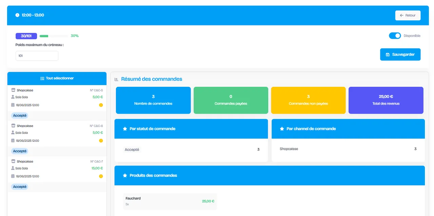This screenshot has height=216, width=434.
Task: Click the Accepté badge on order C&C-7
Action: click(20, 187)
